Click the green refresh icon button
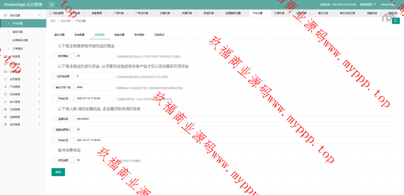The image size is (404, 195). pos(396,21)
